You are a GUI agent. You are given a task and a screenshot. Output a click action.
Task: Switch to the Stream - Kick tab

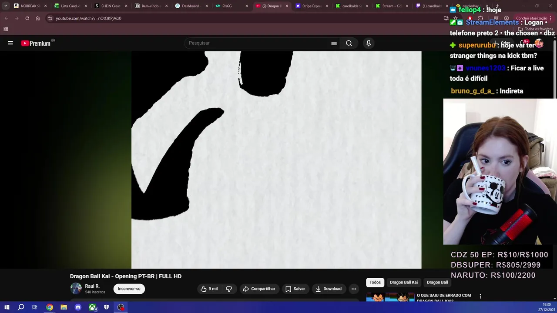pyautogui.click(x=392, y=6)
